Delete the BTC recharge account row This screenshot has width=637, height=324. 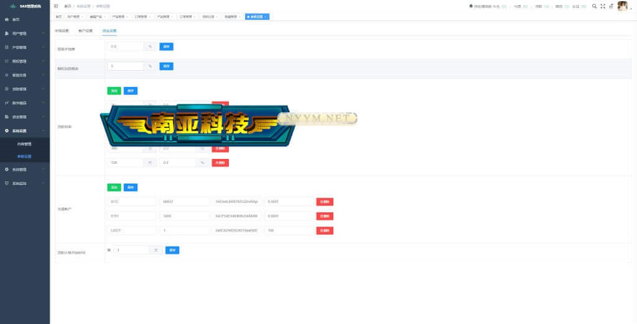pyautogui.click(x=325, y=202)
